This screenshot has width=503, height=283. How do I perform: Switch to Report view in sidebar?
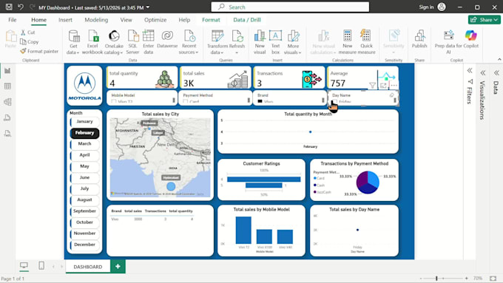click(7, 70)
